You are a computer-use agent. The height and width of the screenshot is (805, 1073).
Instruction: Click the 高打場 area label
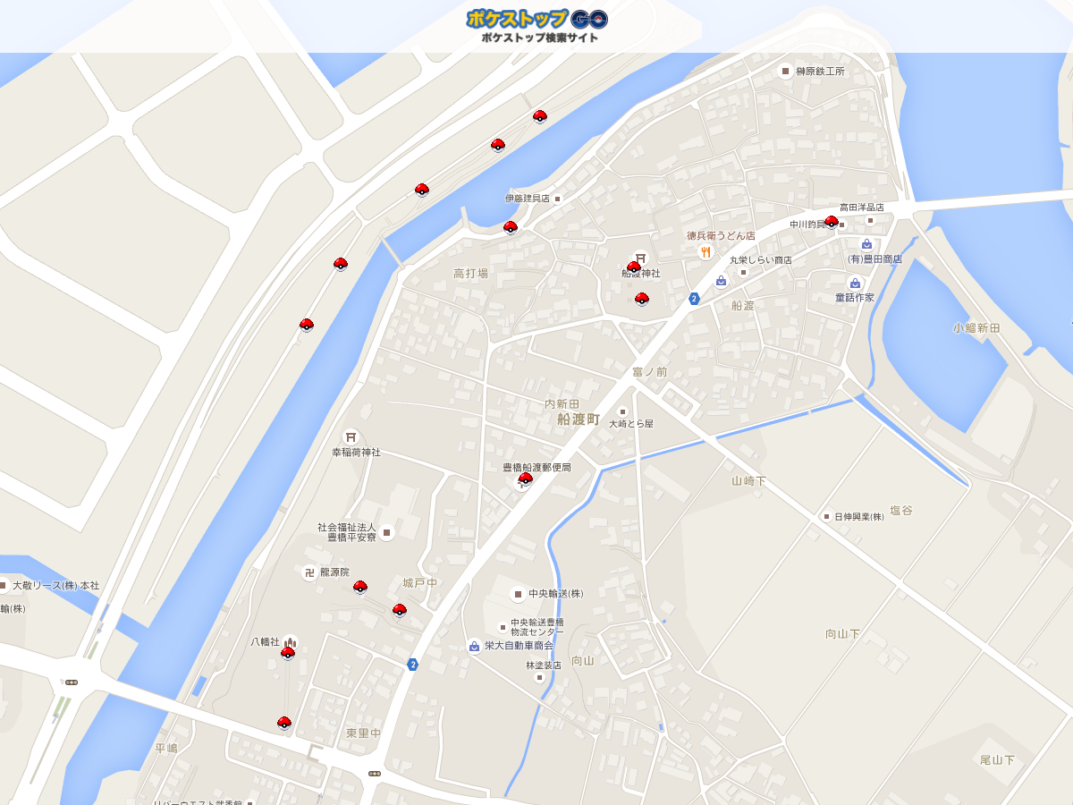[x=470, y=274]
